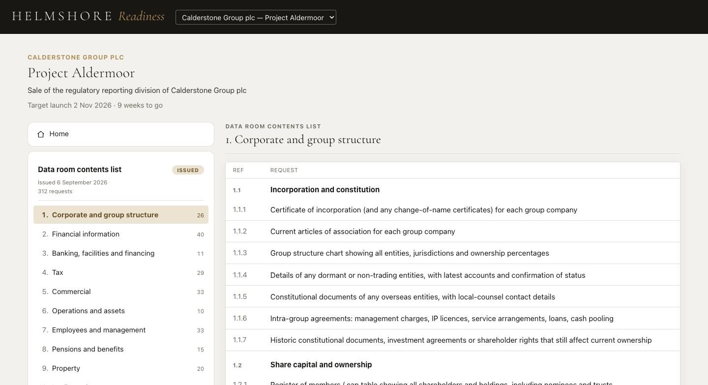708x385 pixels.
Task: Click the Incorporation and constitution subsection heading
Action: 325,190
